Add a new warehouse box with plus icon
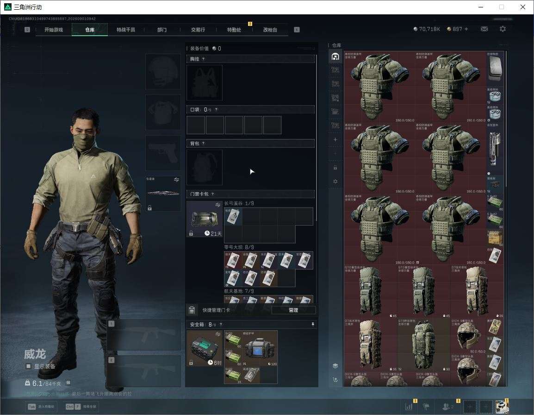The width and height of the screenshot is (534, 415). tap(335, 140)
